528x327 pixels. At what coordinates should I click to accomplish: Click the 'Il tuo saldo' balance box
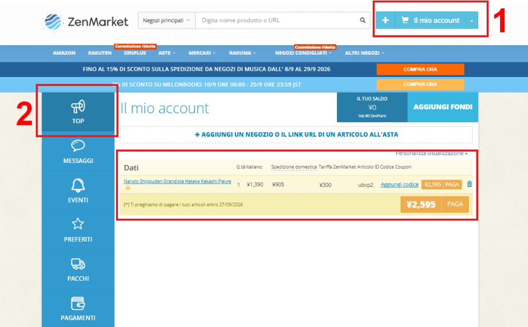pos(372,107)
